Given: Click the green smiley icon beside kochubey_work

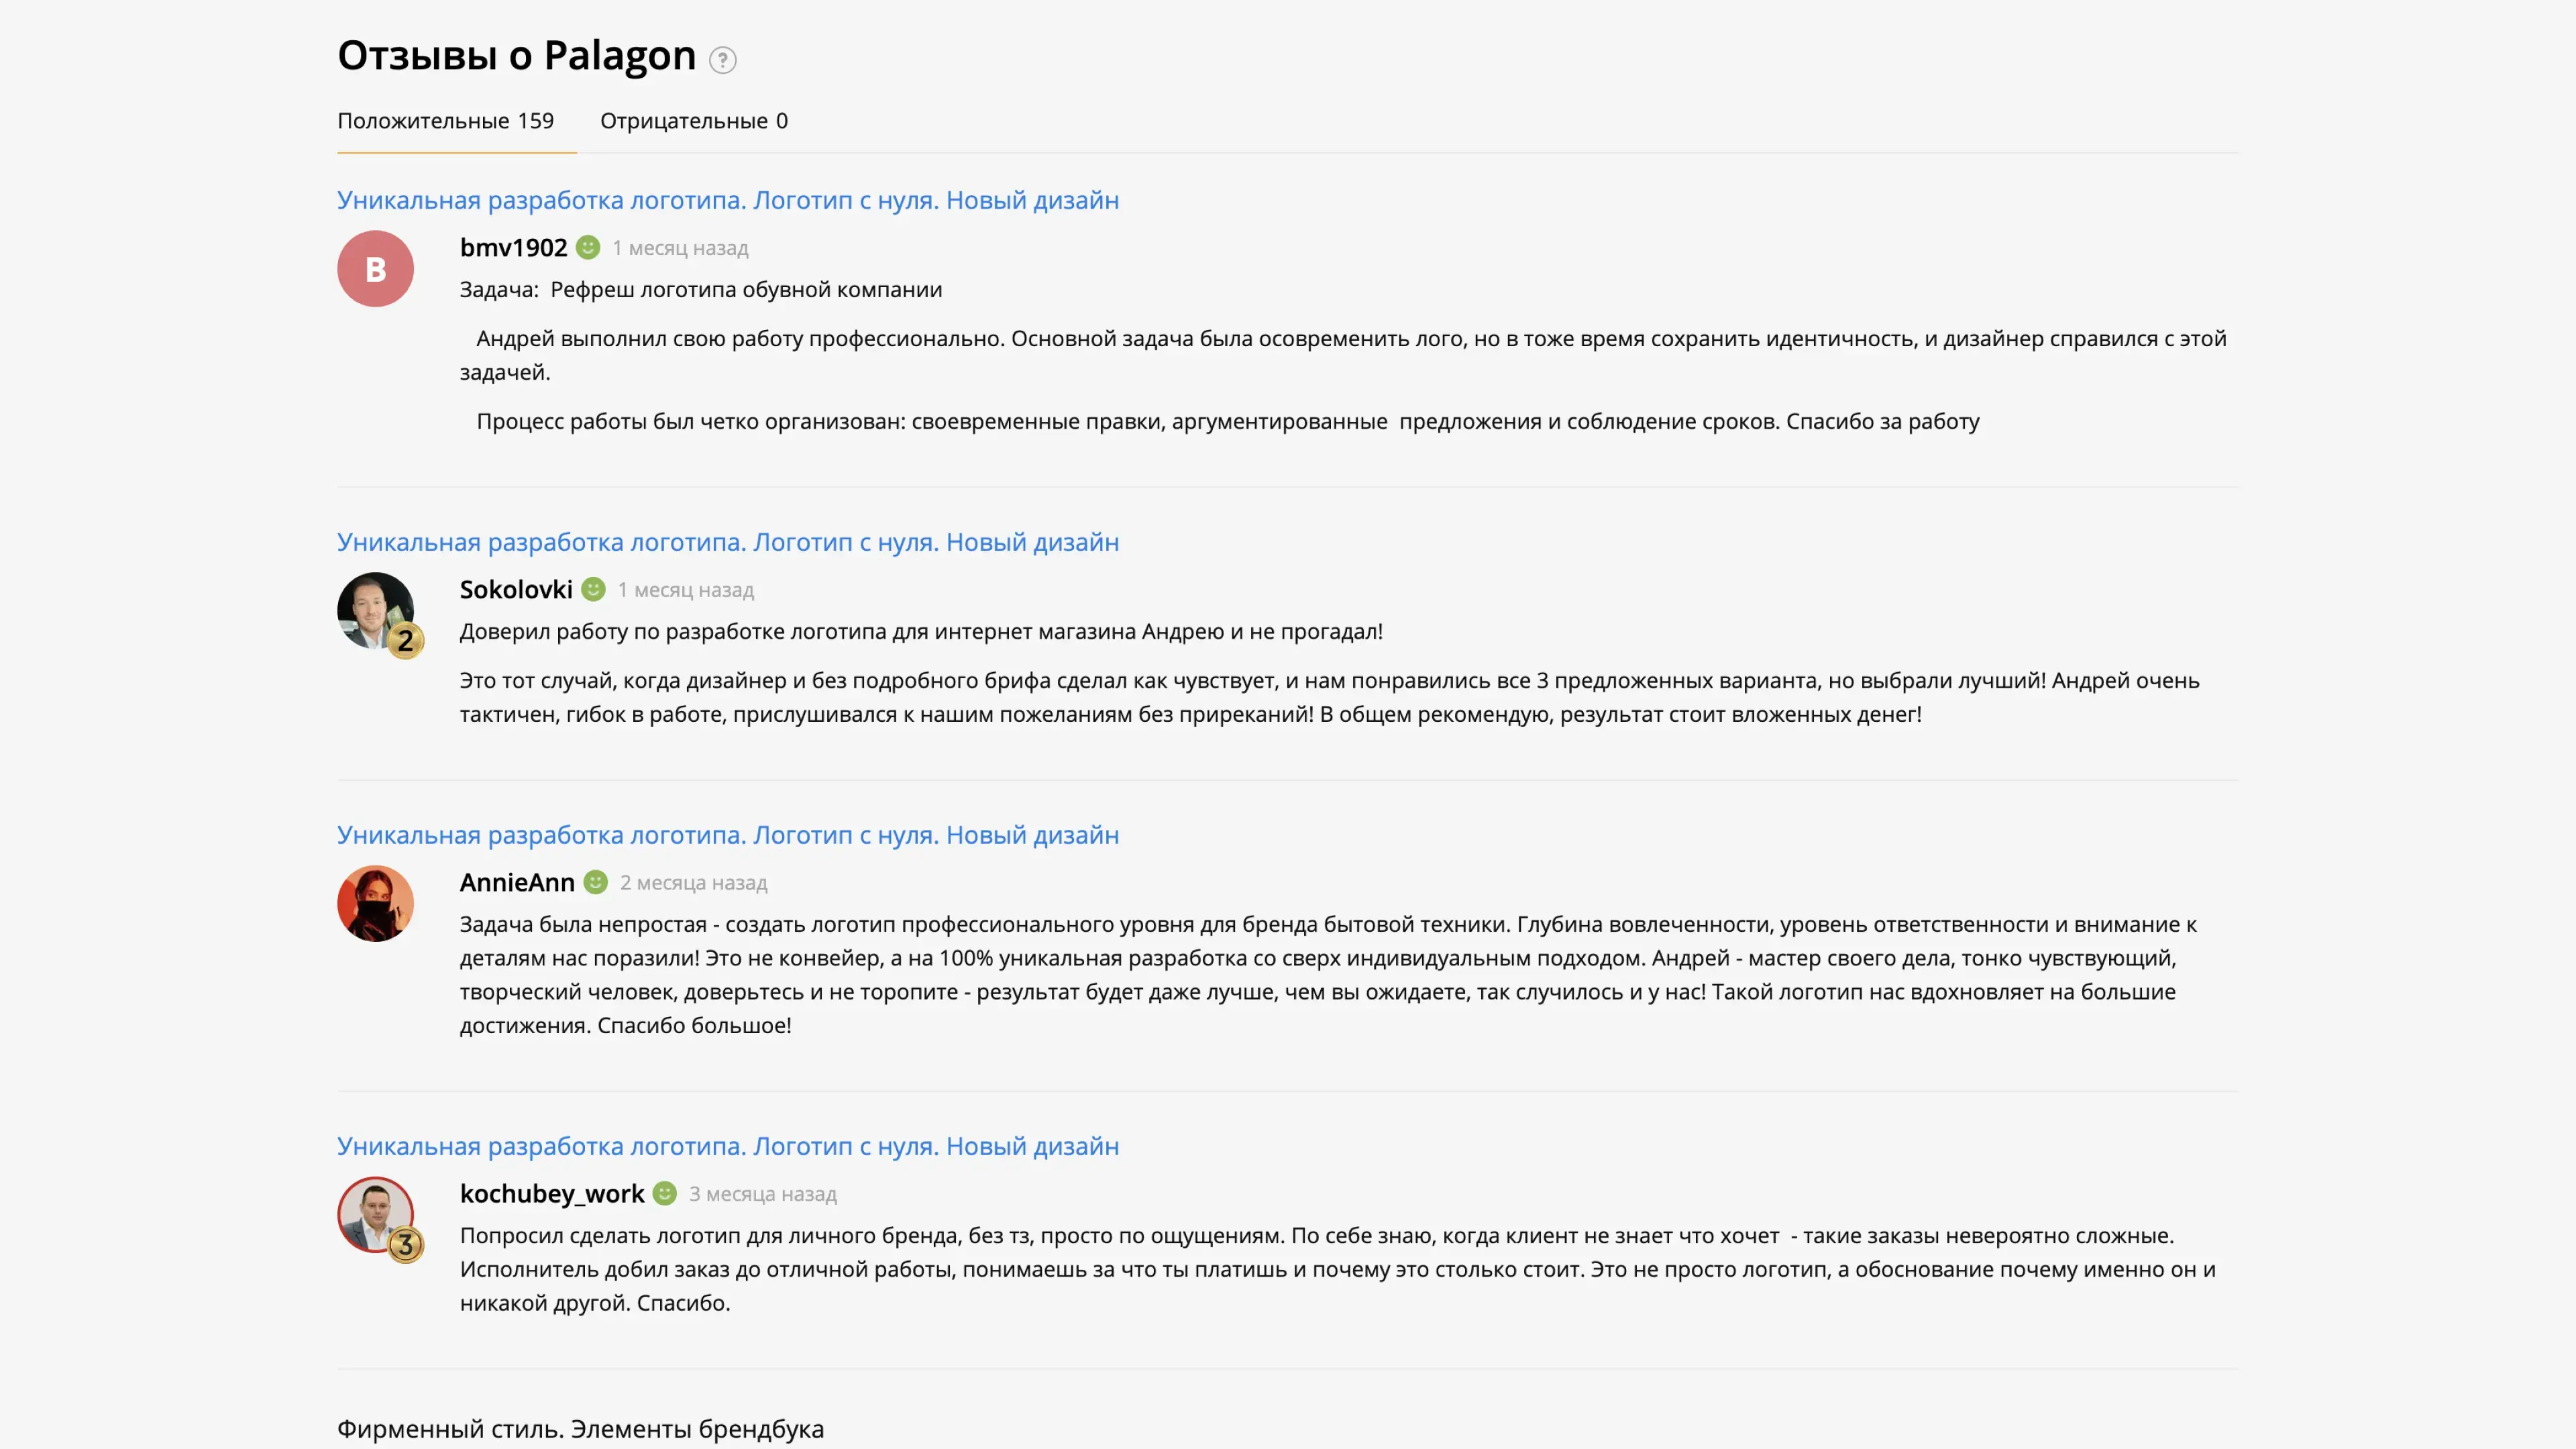Looking at the screenshot, I should pyautogui.click(x=665, y=1193).
